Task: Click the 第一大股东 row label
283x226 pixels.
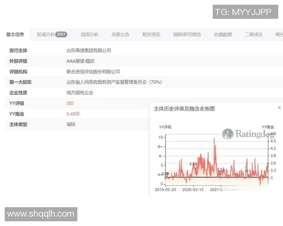Action: click(20, 82)
